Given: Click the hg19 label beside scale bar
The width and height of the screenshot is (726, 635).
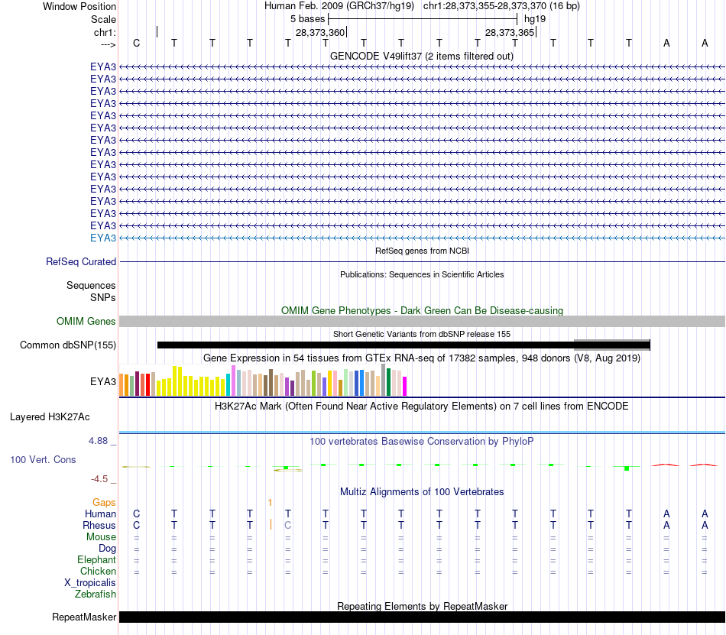Looking at the screenshot, I should 535,19.
